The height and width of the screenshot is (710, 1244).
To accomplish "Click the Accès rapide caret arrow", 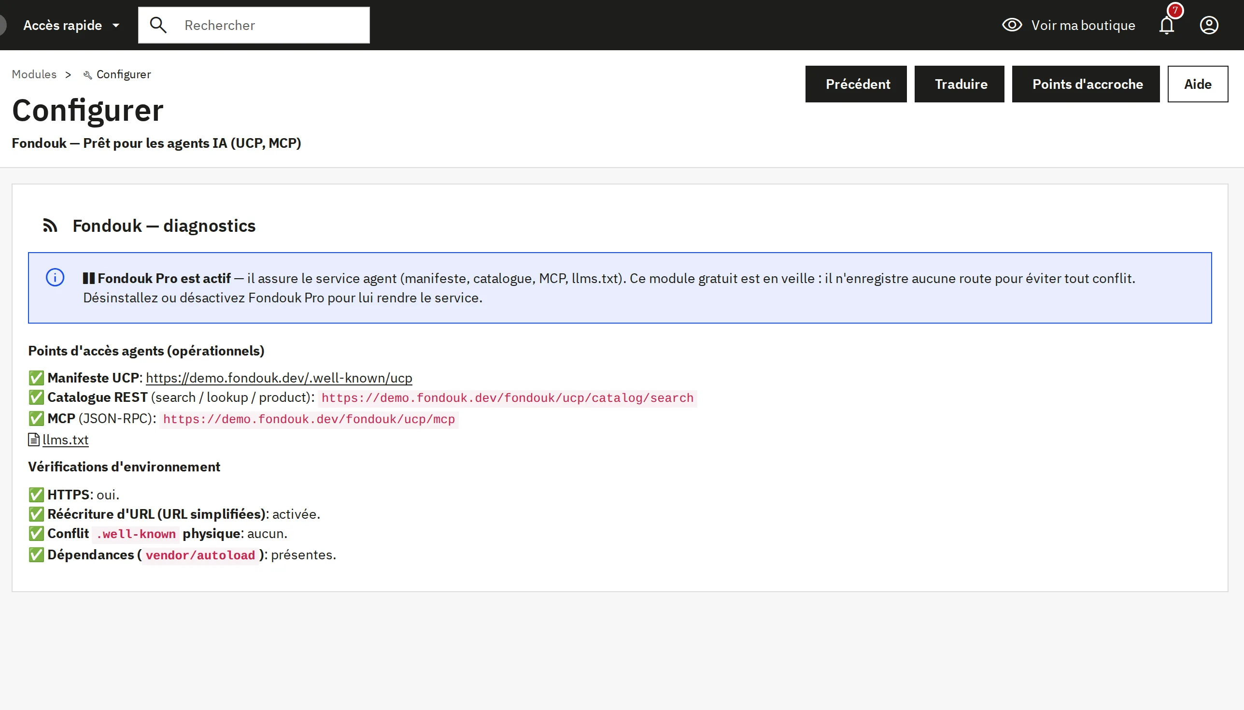I will click(116, 26).
